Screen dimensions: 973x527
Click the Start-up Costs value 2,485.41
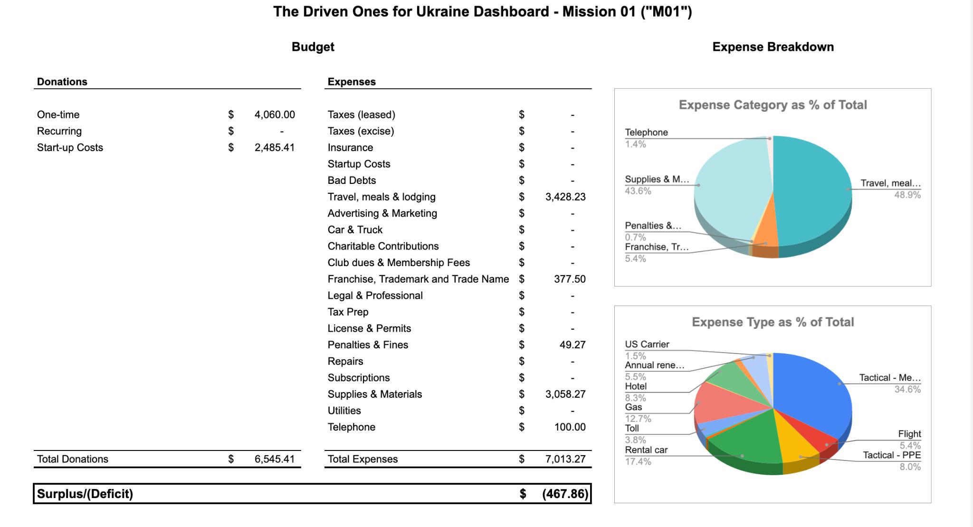click(x=274, y=147)
